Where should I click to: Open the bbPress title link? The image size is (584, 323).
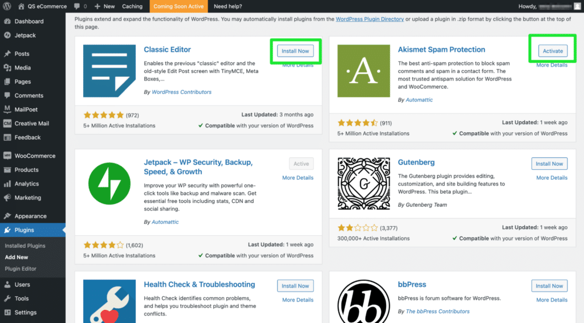[x=412, y=284]
